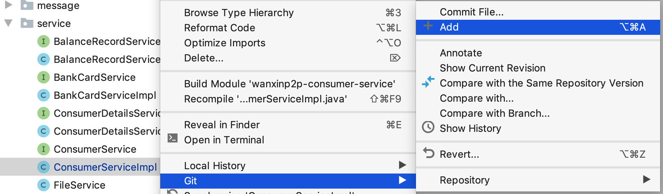Expand the message folder arrow

9,5
